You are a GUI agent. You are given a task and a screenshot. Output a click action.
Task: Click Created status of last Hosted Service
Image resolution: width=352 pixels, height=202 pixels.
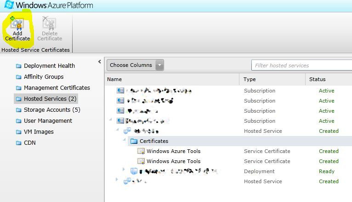[x=329, y=181]
